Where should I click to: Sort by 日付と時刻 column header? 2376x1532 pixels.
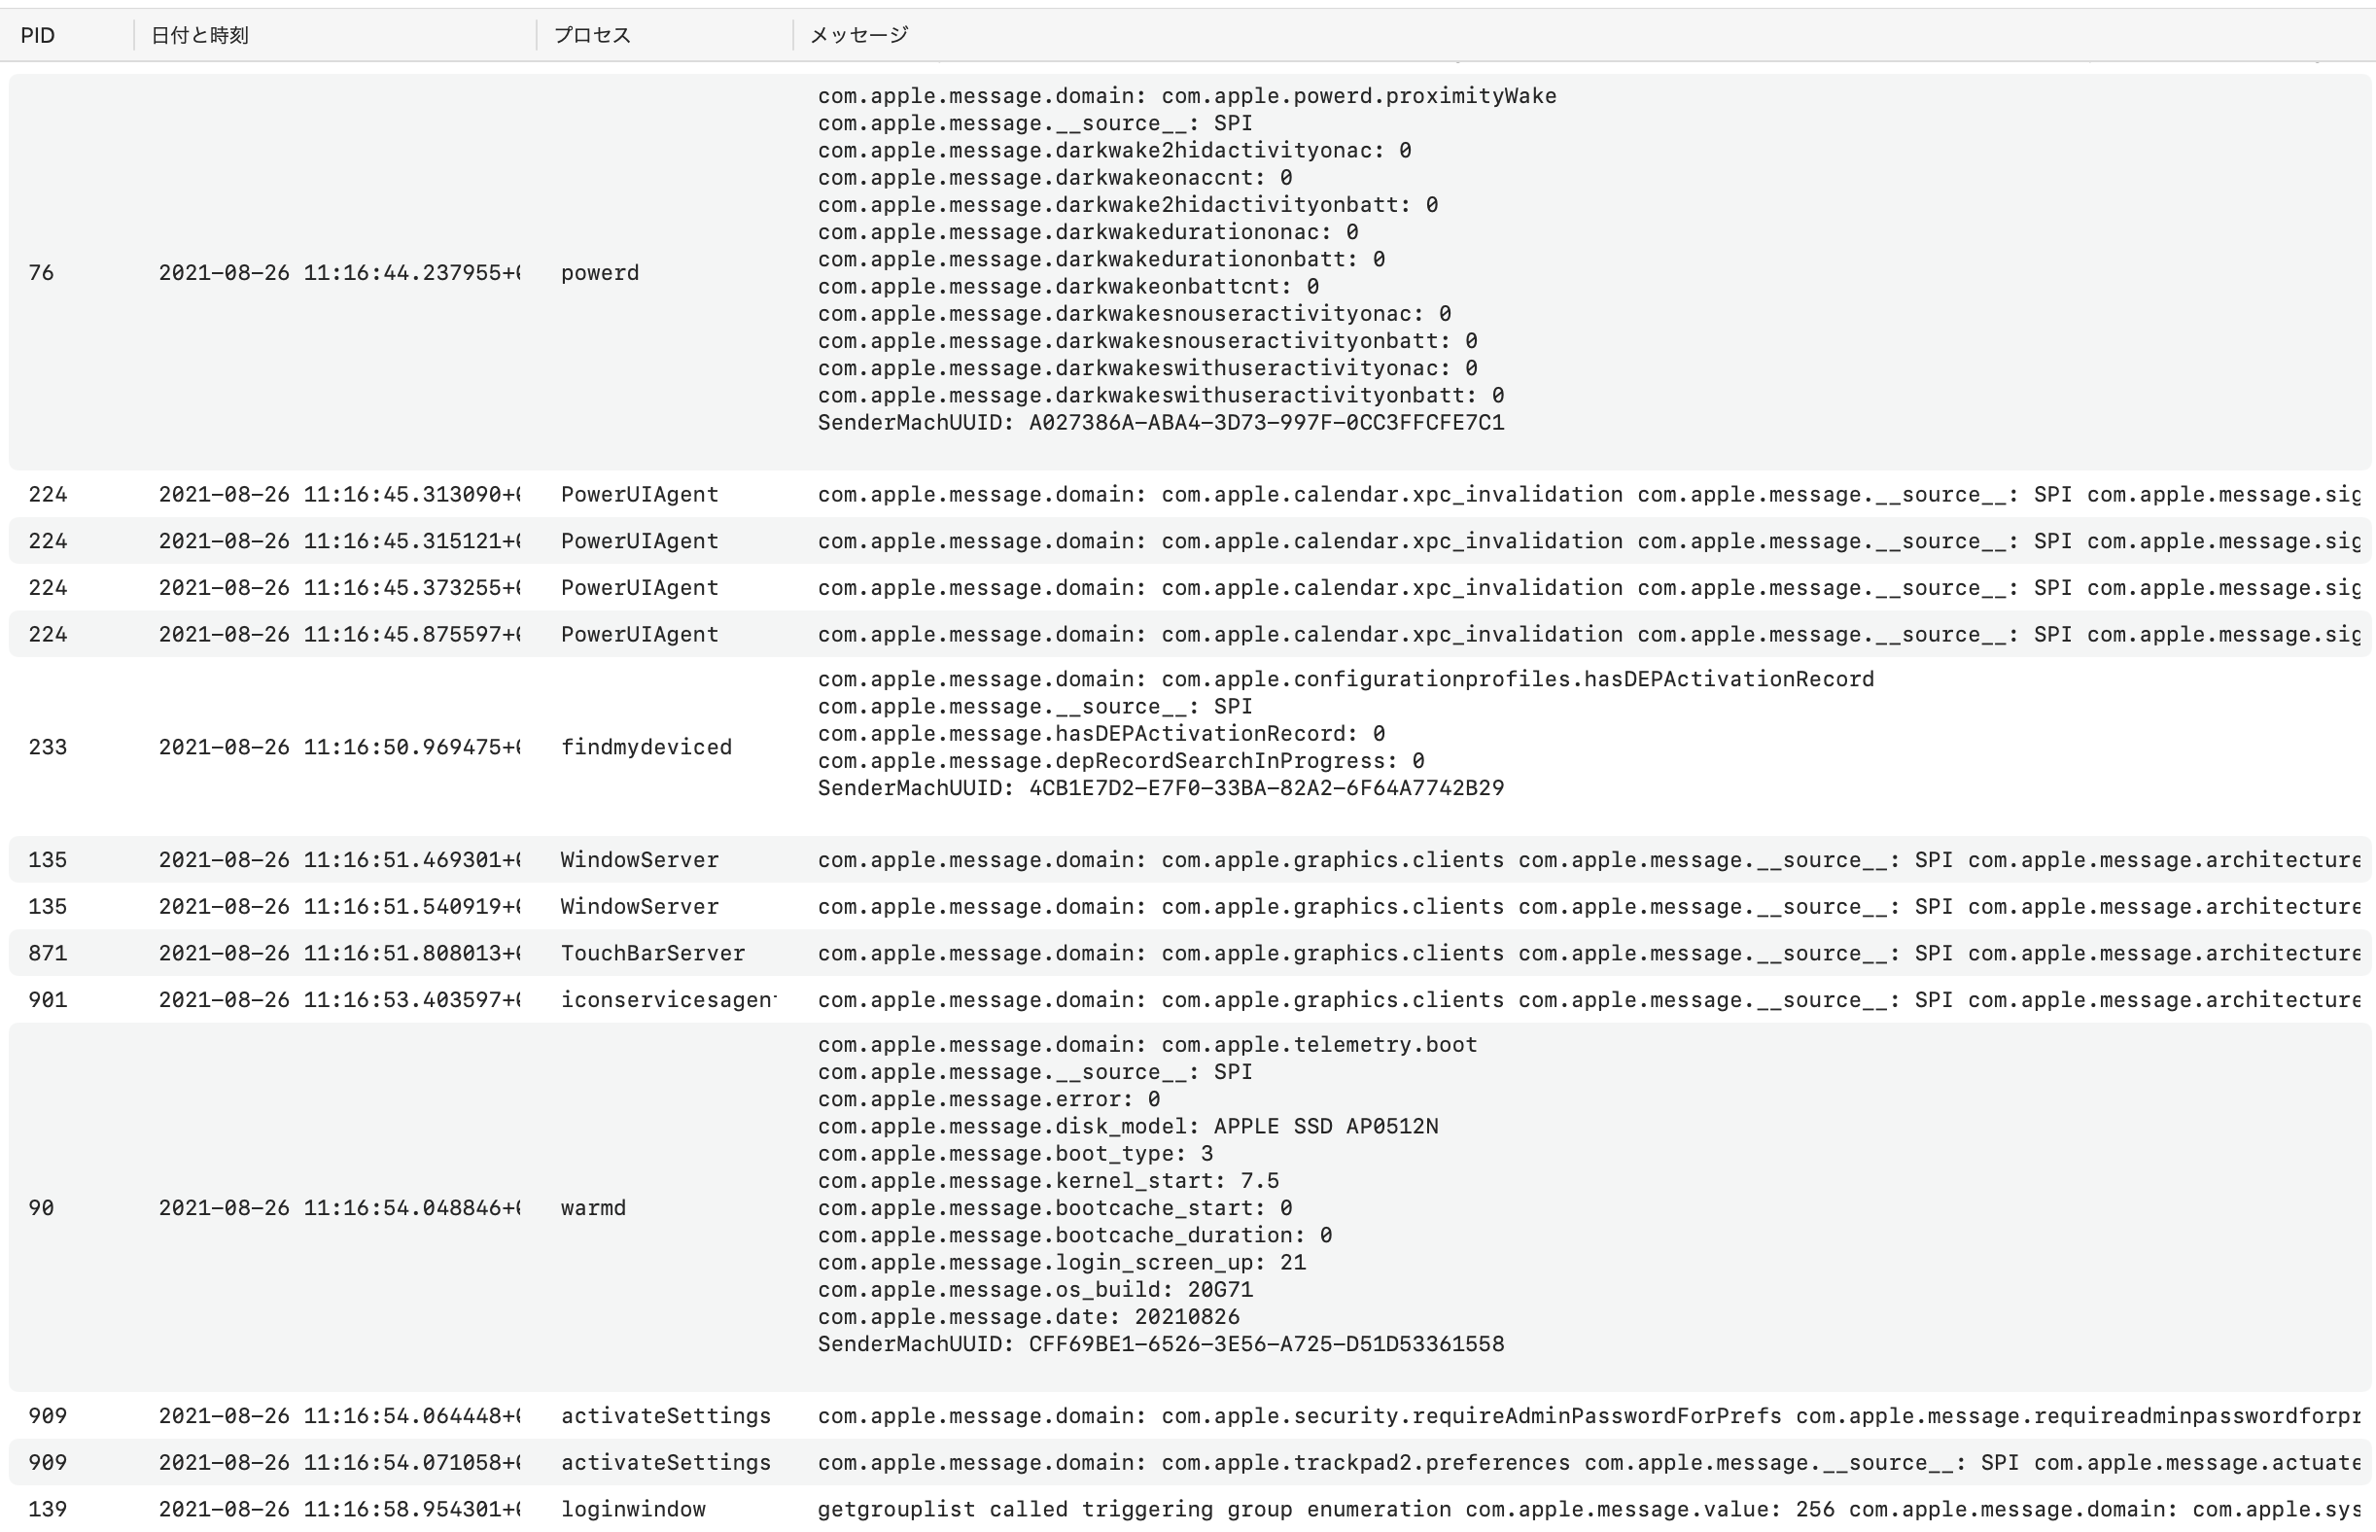(199, 35)
